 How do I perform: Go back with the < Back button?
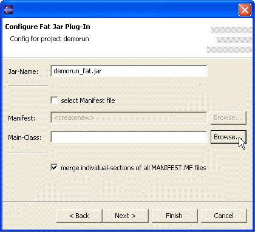(79, 216)
